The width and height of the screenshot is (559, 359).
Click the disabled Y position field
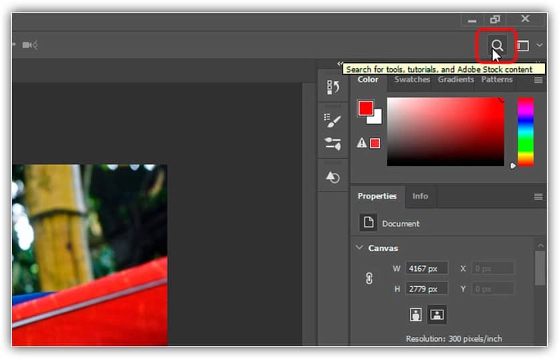[x=493, y=289]
